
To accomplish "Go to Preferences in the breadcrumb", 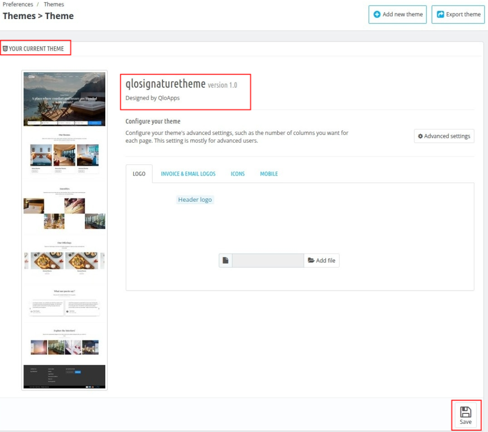I will click(x=18, y=4).
